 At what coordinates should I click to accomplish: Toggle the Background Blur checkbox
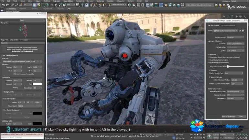tap(3, 92)
